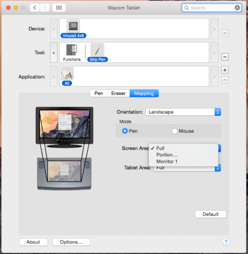
Task: Open help with the question mark icon
Action: [226, 242]
